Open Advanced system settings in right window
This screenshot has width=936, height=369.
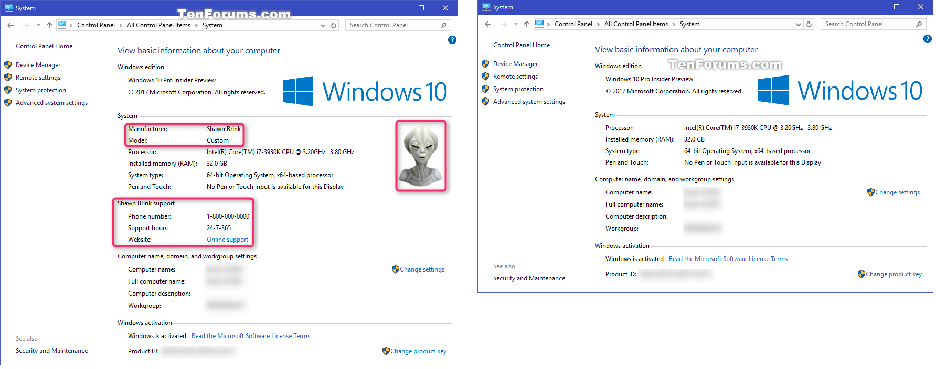click(x=529, y=102)
